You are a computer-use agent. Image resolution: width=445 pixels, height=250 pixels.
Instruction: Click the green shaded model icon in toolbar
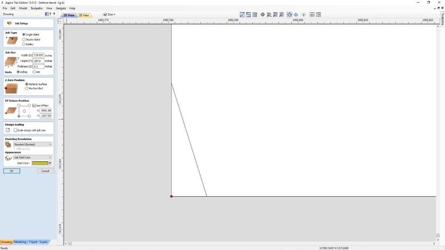(304, 14)
